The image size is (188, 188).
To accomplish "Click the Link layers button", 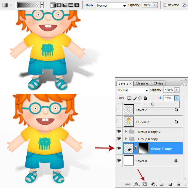I will click(128, 184).
